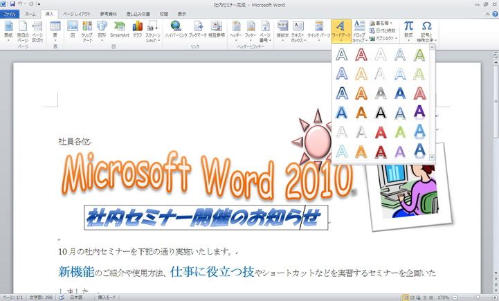Open the Shapes (図形) gallery

tap(102, 31)
